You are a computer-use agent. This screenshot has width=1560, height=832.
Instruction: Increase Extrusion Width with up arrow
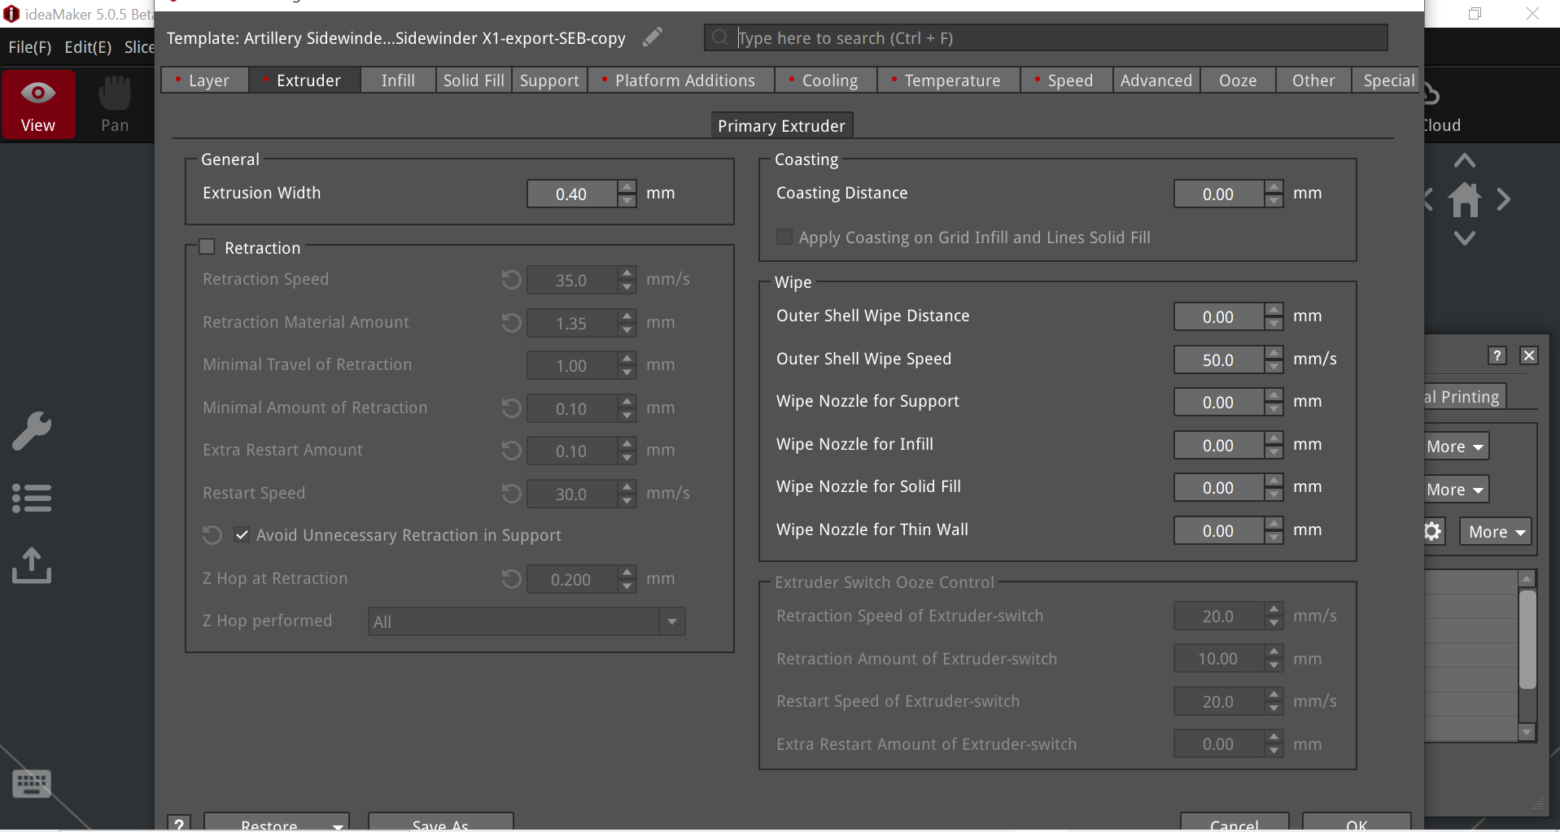click(627, 187)
